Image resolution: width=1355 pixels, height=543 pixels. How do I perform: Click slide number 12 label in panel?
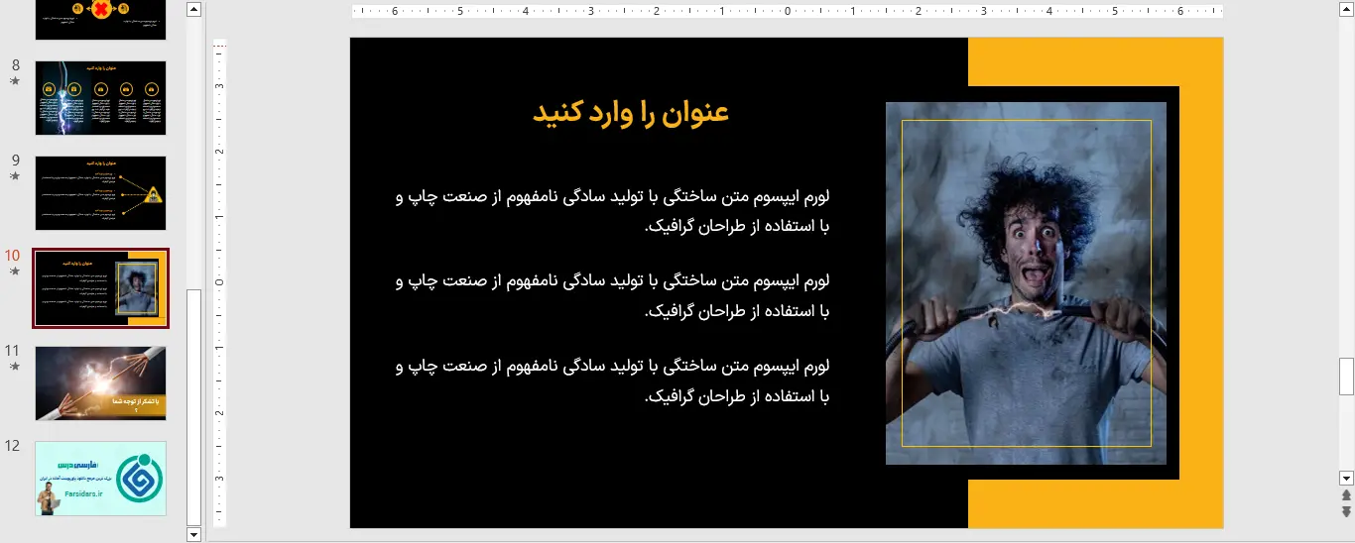click(13, 446)
